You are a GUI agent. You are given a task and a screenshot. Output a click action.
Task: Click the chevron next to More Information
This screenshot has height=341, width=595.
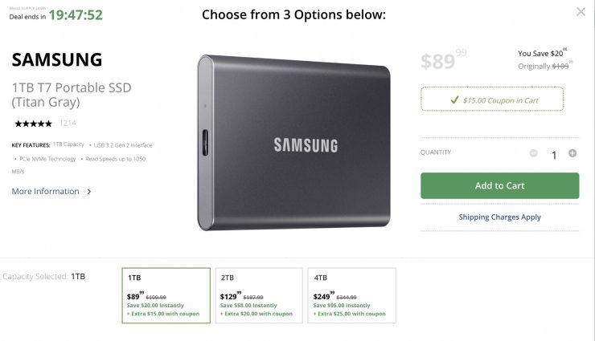point(89,192)
